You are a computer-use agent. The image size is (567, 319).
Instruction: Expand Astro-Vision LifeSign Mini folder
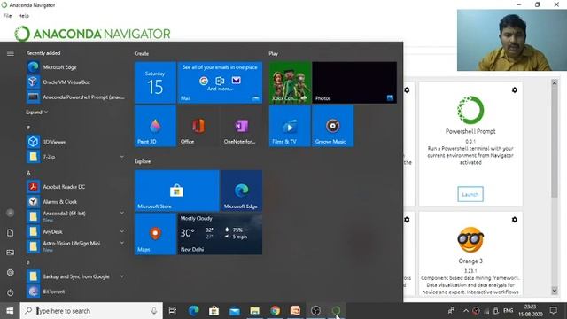point(122,243)
